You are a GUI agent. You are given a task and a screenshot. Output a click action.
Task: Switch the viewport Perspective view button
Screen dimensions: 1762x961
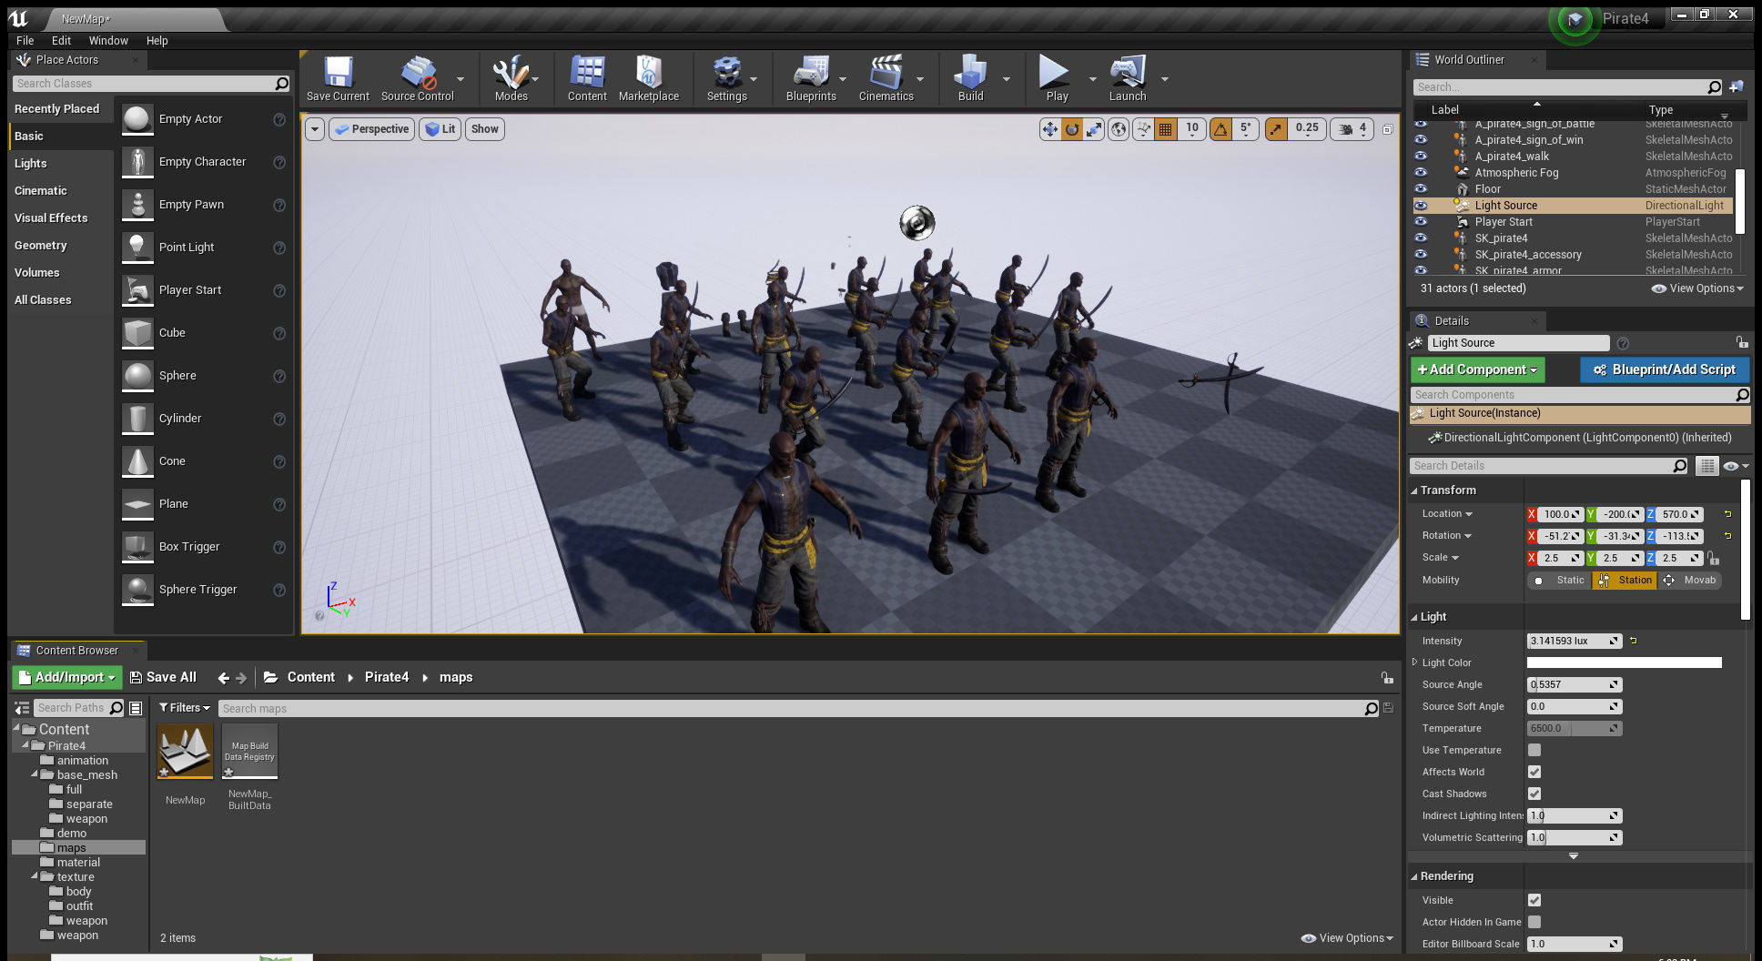tap(371, 129)
